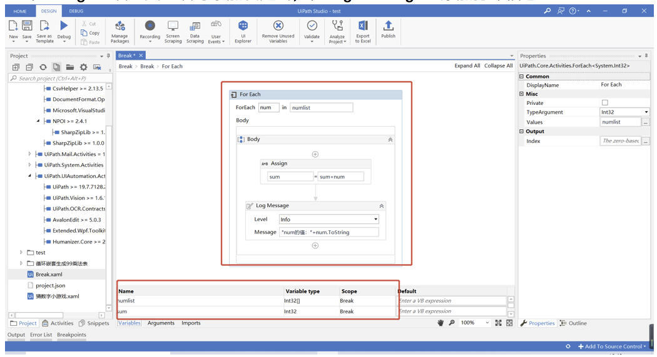Click the pan hand icon below designer
Screen dimensions: 657x357
[x=441, y=323]
